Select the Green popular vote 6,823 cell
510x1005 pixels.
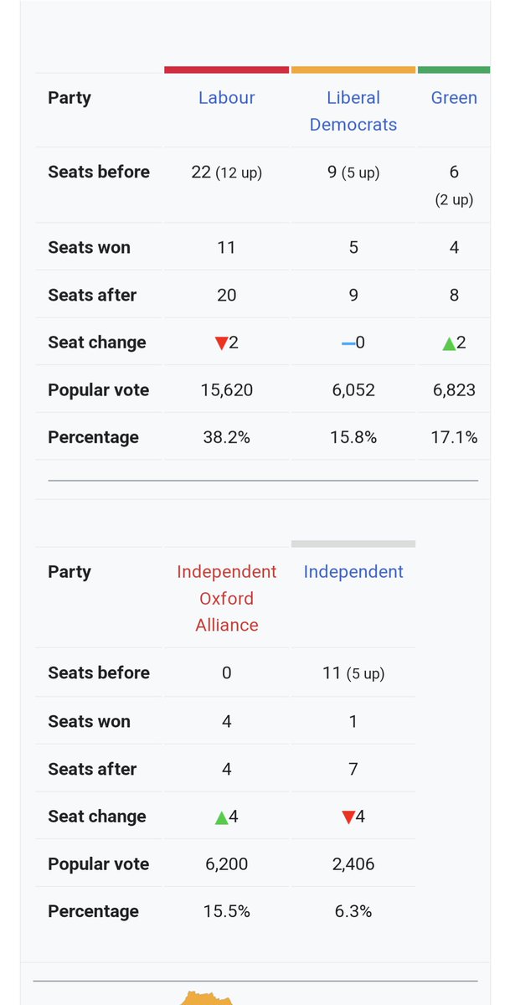[x=454, y=390]
